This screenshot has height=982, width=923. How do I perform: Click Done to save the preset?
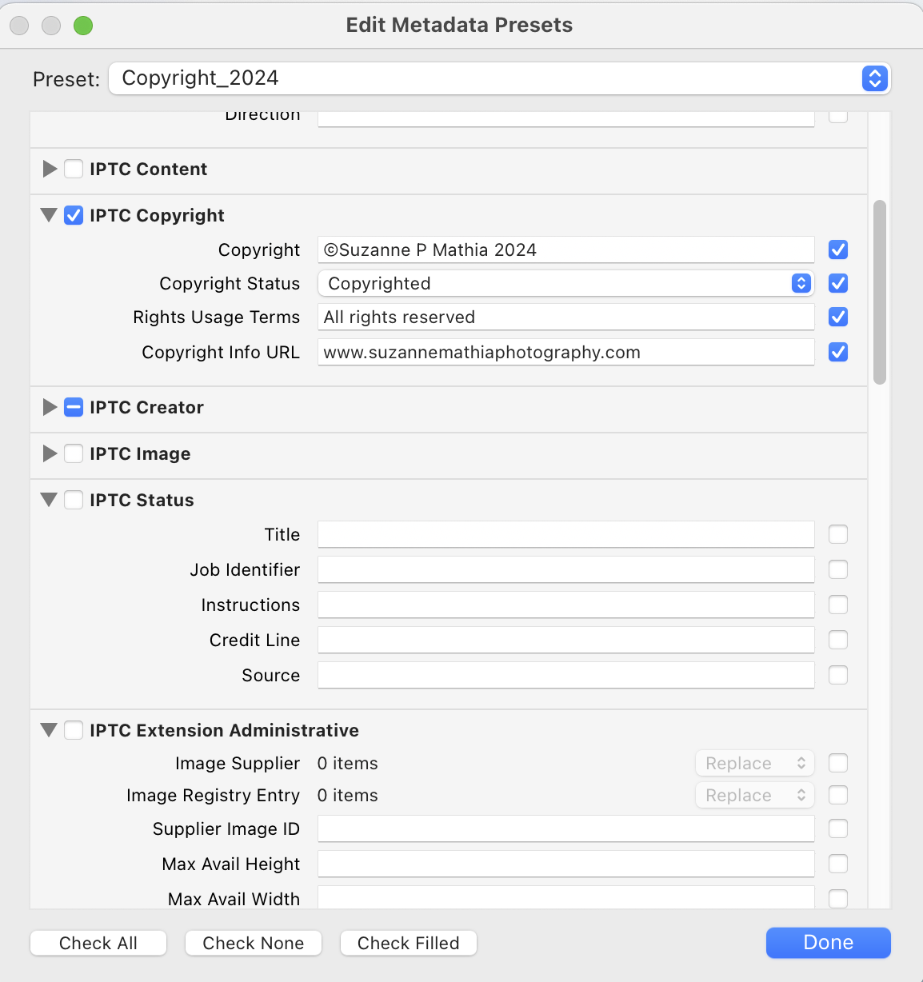coord(828,943)
